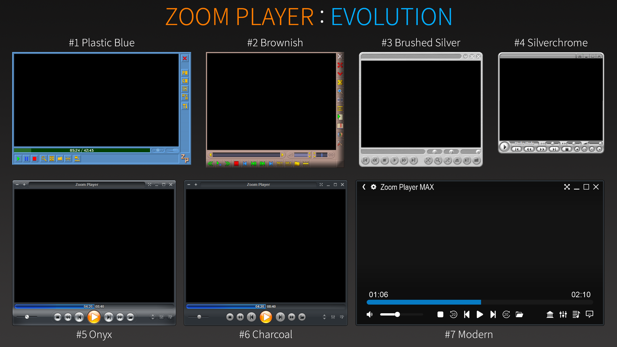Click the red stop button in Plastic Blue skin

(34, 159)
